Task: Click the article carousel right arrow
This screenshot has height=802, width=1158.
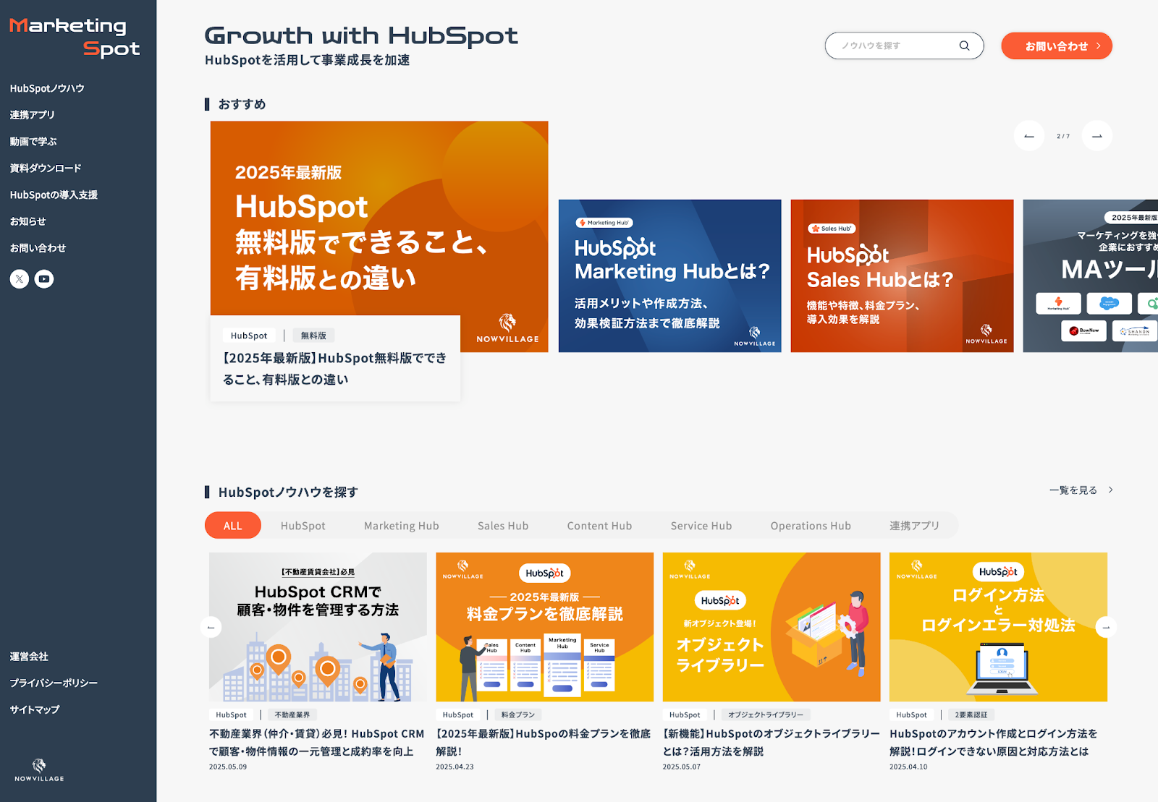Action: [1106, 627]
